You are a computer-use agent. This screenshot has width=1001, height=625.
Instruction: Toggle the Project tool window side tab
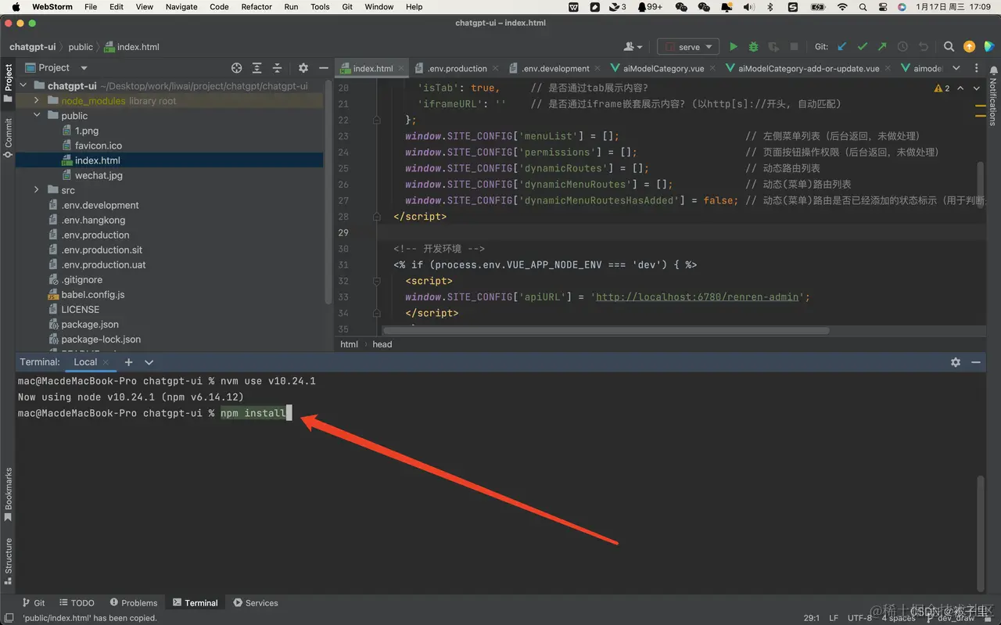tap(8, 83)
